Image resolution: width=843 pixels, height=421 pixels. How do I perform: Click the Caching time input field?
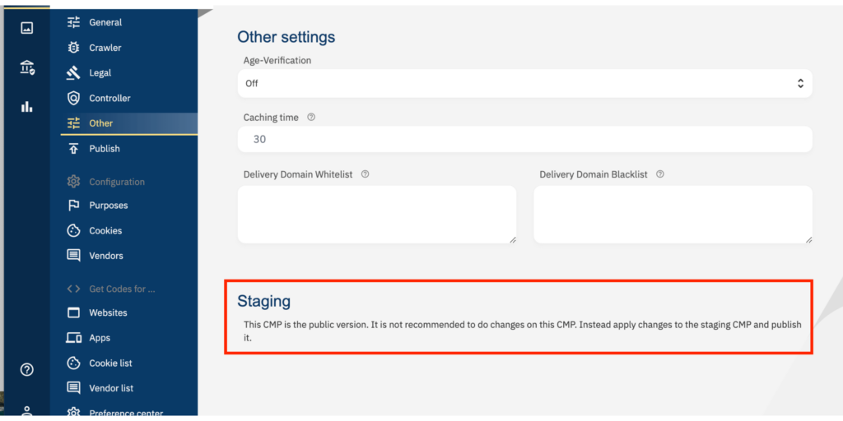pyautogui.click(x=524, y=139)
